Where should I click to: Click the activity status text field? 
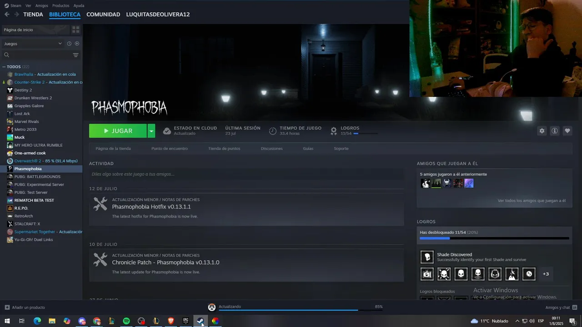pos(246,174)
